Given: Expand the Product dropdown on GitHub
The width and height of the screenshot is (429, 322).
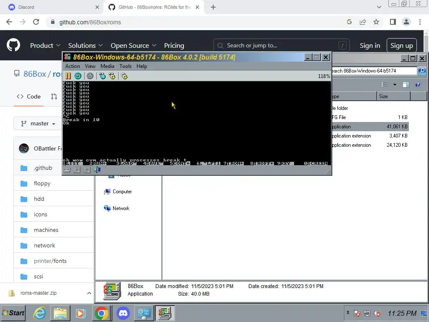Looking at the screenshot, I should pos(45,45).
